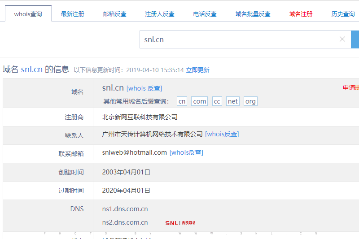Viewport: 359px width, 239px height.
Task: Switch to the whois查询 tab
Action: tap(28, 14)
